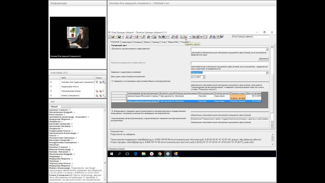Expand the dropdown arrow next to the Open icon
The width and height of the screenshot is (325, 183).
tap(116, 37)
